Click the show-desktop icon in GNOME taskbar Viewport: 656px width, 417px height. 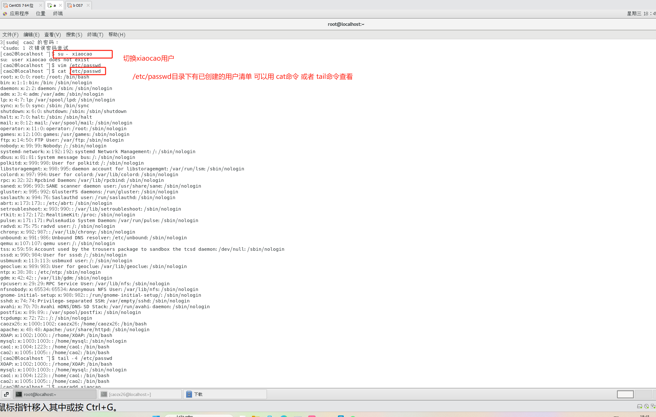click(x=6, y=394)
